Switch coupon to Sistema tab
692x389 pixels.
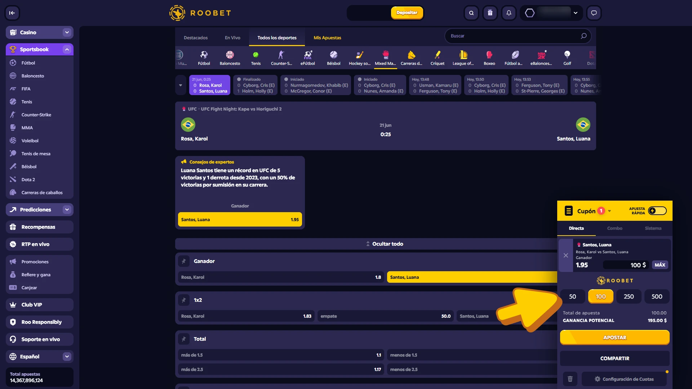[x=653, y=228]
